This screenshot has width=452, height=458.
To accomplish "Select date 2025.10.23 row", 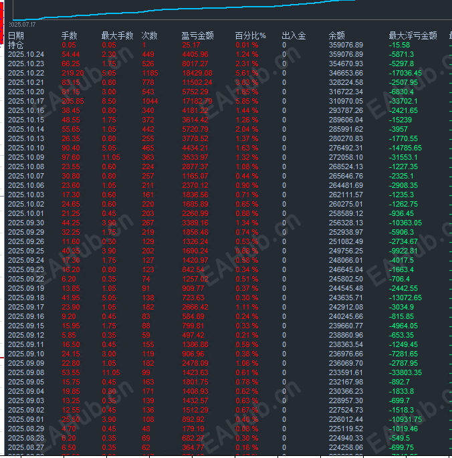I will (x=26, y=64).
